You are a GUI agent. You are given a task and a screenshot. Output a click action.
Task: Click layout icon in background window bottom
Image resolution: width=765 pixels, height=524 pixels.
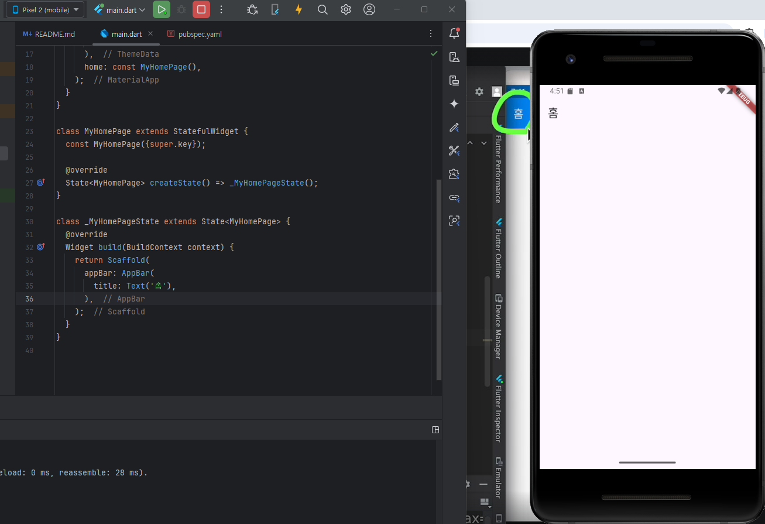click(484, 502)
